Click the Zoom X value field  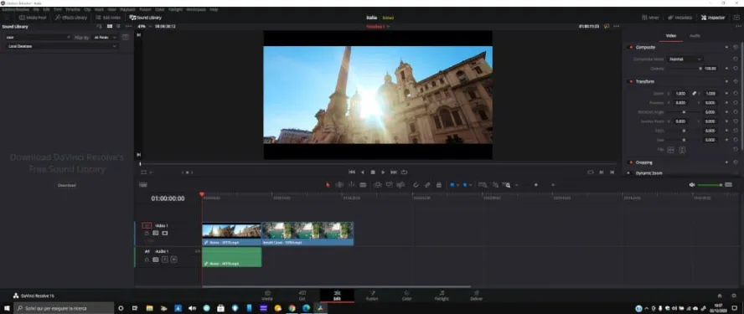(x=680, y=94)
